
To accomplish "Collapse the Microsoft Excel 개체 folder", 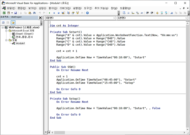I will pos(6,31).
